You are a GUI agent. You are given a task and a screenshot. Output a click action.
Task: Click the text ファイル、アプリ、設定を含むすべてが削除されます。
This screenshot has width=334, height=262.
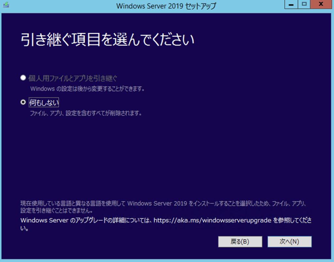click(86, 113)
